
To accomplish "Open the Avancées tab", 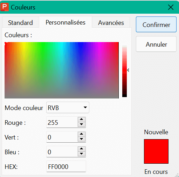I will [x=111, y=22].
